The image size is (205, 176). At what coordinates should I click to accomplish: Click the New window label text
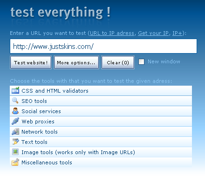click(x=164, y=61)
